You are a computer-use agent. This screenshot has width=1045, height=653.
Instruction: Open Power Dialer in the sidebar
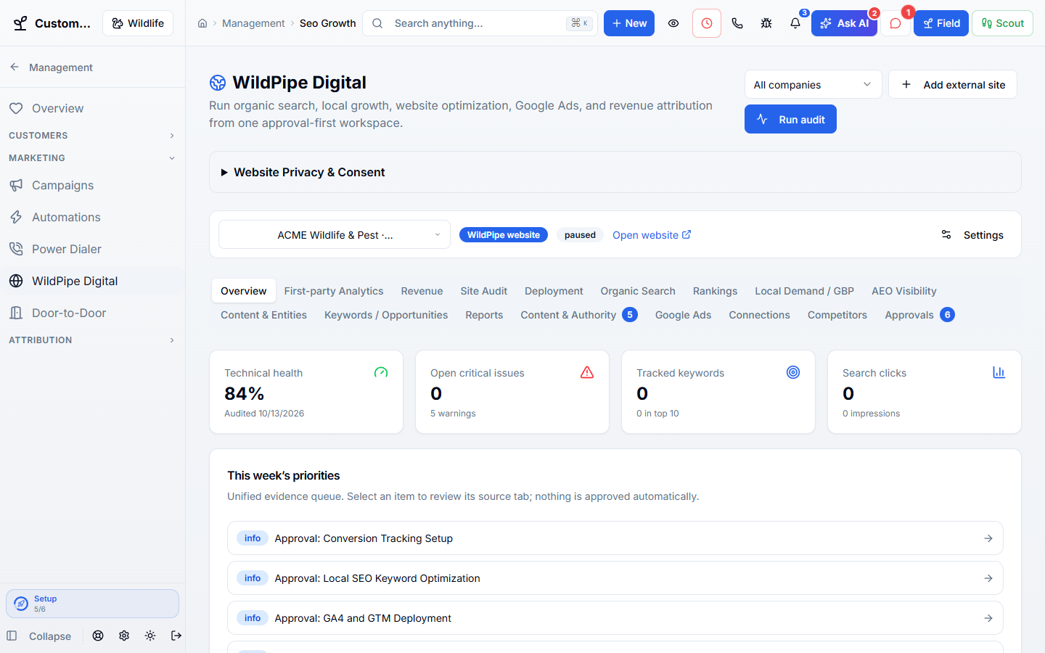coord(92,249)
